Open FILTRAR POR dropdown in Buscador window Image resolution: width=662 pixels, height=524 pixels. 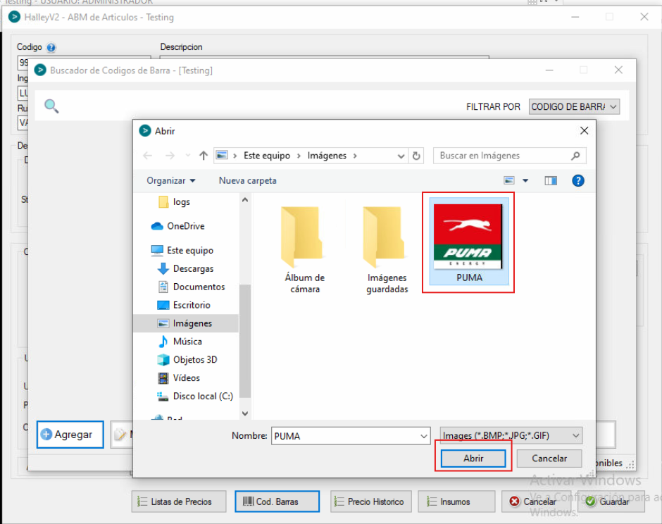coord(574,107)
